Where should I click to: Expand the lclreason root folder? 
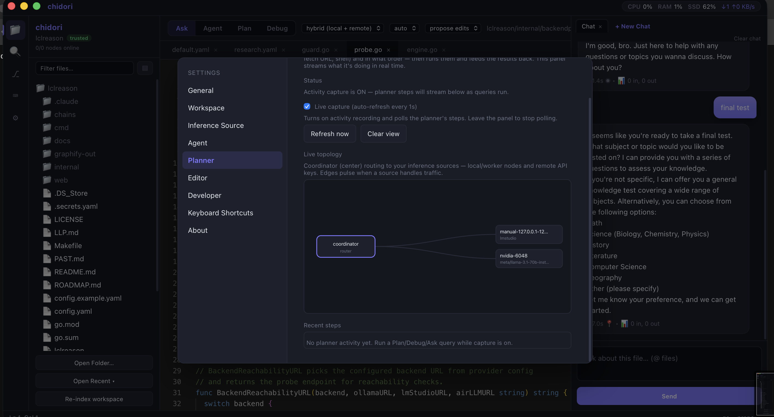[57, 88]
